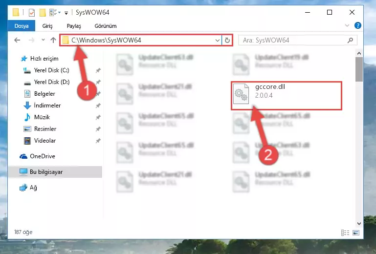The width and height of the screenshot is (376, 254).
Task: Click the 187 öğe status text
Action: click(23, 232)
